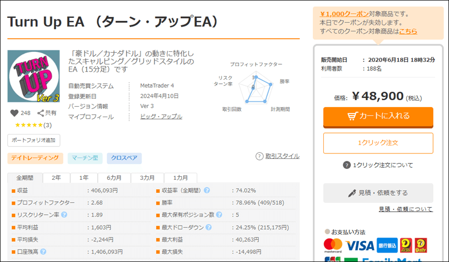Viewport: 449px width, 262px height.
Task: Click the 見積・依頼をする button
Action: tap(378, 193)
